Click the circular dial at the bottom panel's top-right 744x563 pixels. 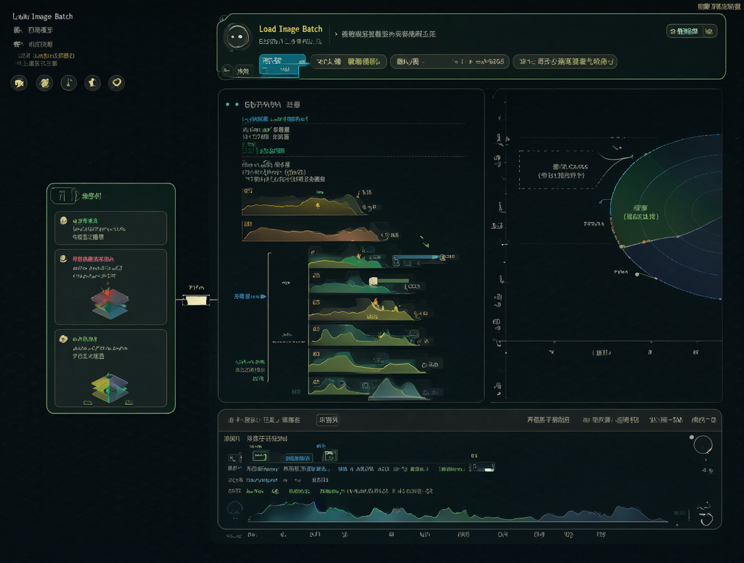pyautogui.click(x=703, y=445)
